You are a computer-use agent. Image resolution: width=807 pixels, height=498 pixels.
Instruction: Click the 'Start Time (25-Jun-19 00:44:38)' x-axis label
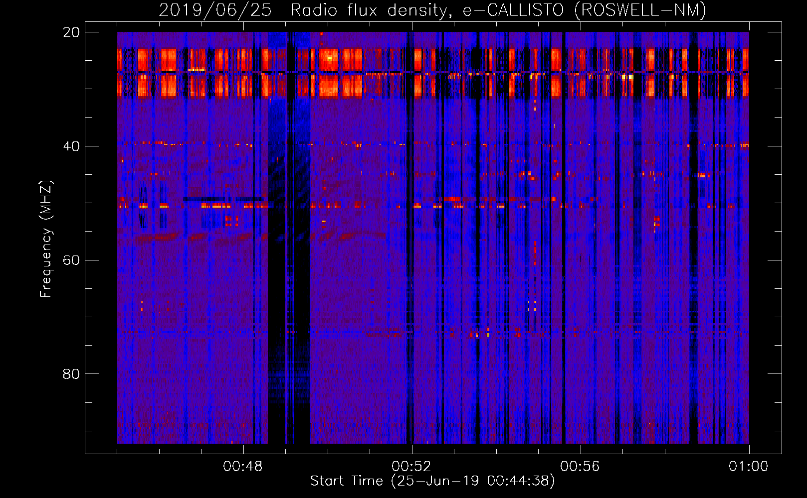[432, 481]
